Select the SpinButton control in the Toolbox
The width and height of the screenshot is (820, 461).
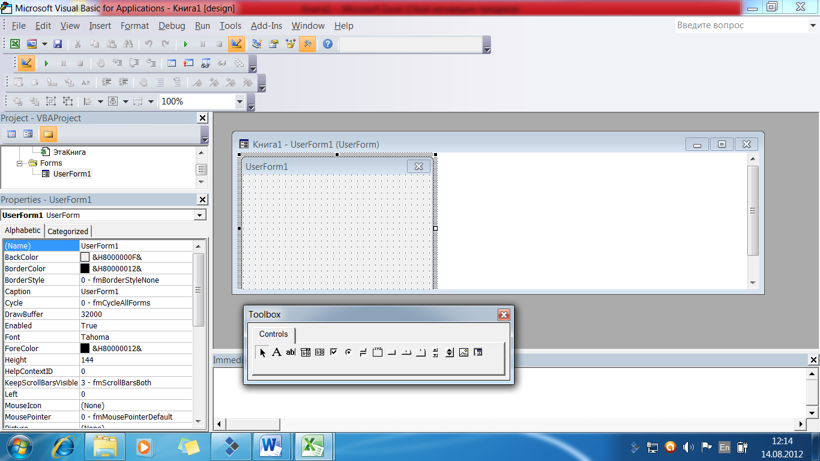click(x=450, y=352)
